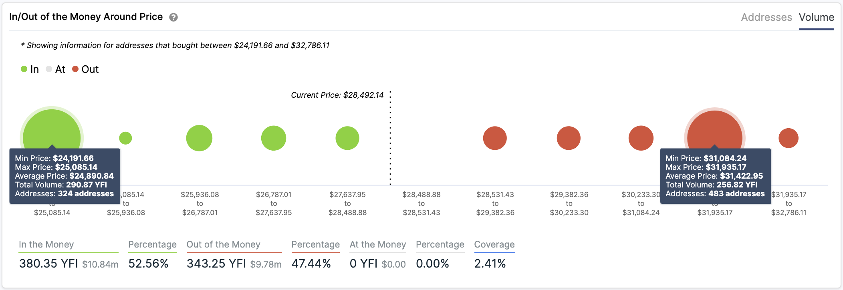Click the 'Coverage' heading
The height and width of the screenshot is (290, 843).
coord(494,244)
